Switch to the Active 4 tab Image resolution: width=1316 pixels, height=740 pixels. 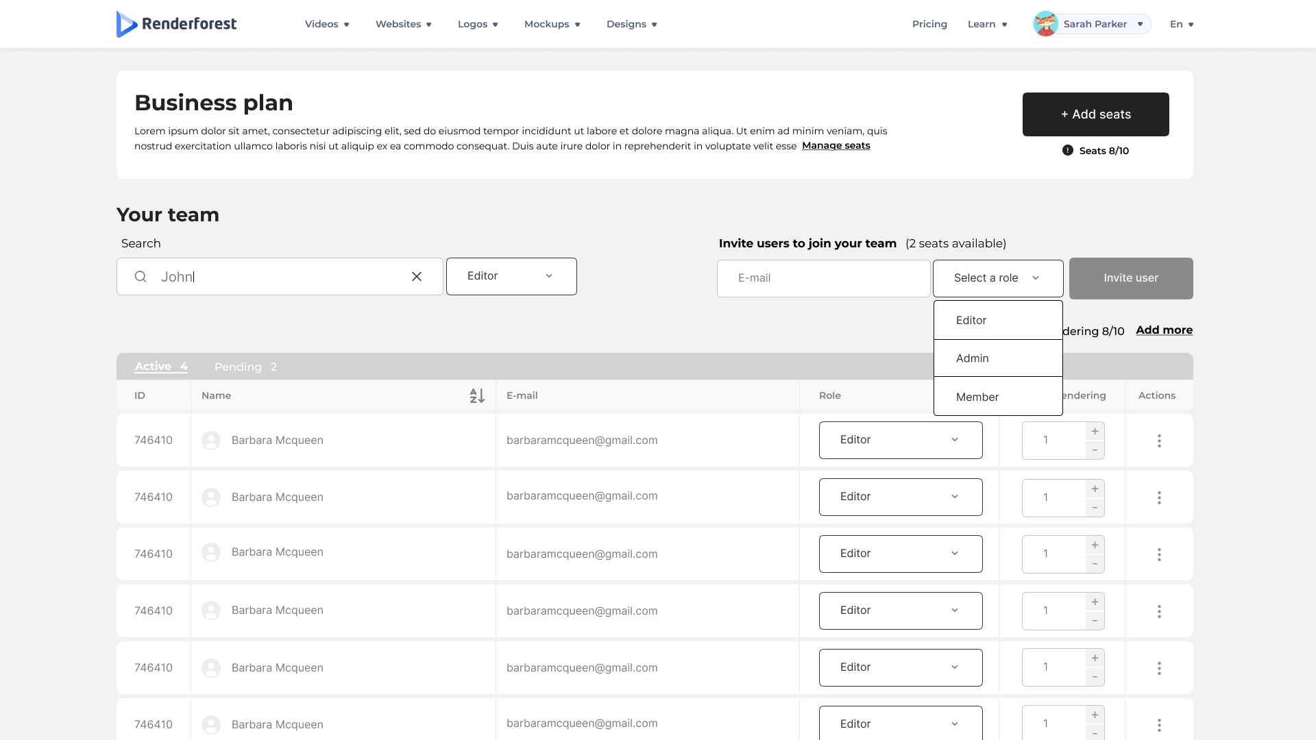tap(161, 367)
